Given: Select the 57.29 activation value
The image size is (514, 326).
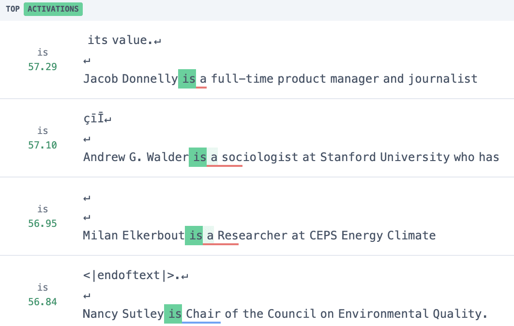Looking at the screenshot, I should coord(43,67).
